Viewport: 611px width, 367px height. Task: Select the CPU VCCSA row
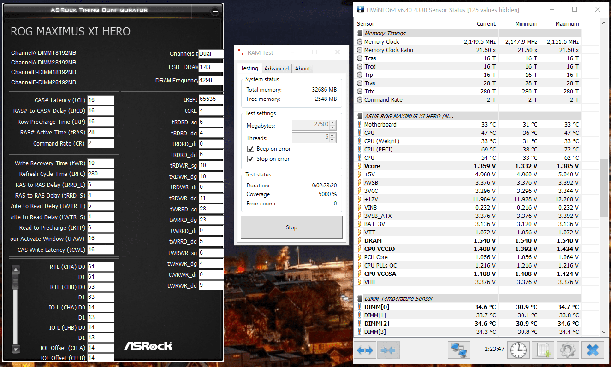tap(469, 274)
